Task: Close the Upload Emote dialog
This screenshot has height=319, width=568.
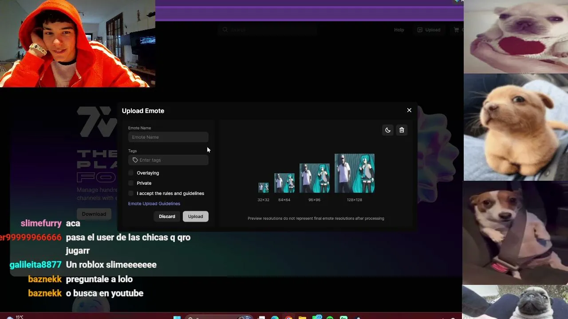Action: [409, 110]
